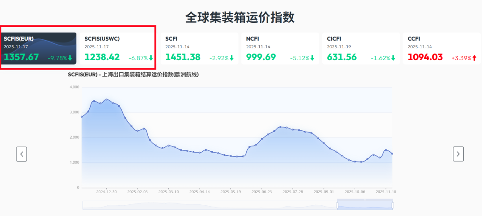Click the red up arrow on CCFI
This screenshot has height=216, width=482.
click(474, 58)
